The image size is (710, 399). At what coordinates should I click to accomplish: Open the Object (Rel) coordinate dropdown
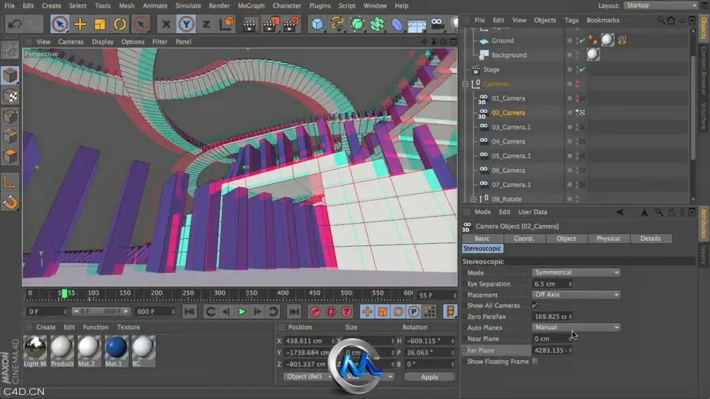pos(307,376)
